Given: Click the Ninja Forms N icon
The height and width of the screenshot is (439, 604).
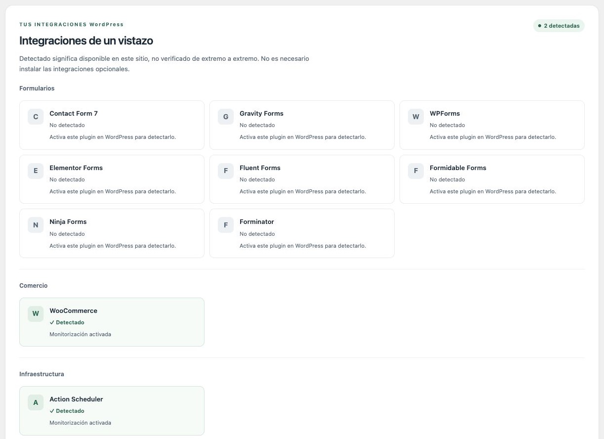Looking at the screenshot, I should tap(36, 225).
